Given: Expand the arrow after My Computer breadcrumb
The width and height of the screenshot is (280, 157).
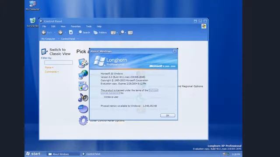Looking at the screenshot, I should click(58, 39).
